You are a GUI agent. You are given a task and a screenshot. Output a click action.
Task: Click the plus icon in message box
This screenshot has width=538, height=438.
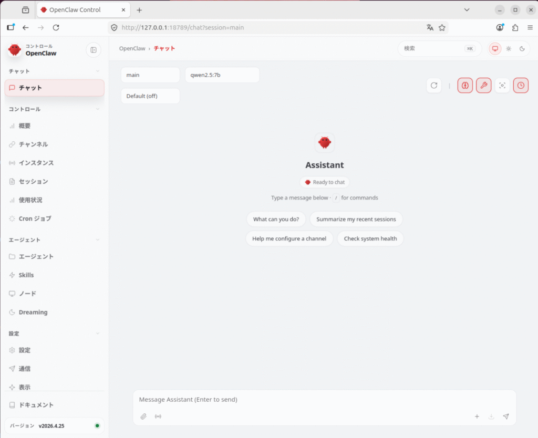click(x=477, y=416)
